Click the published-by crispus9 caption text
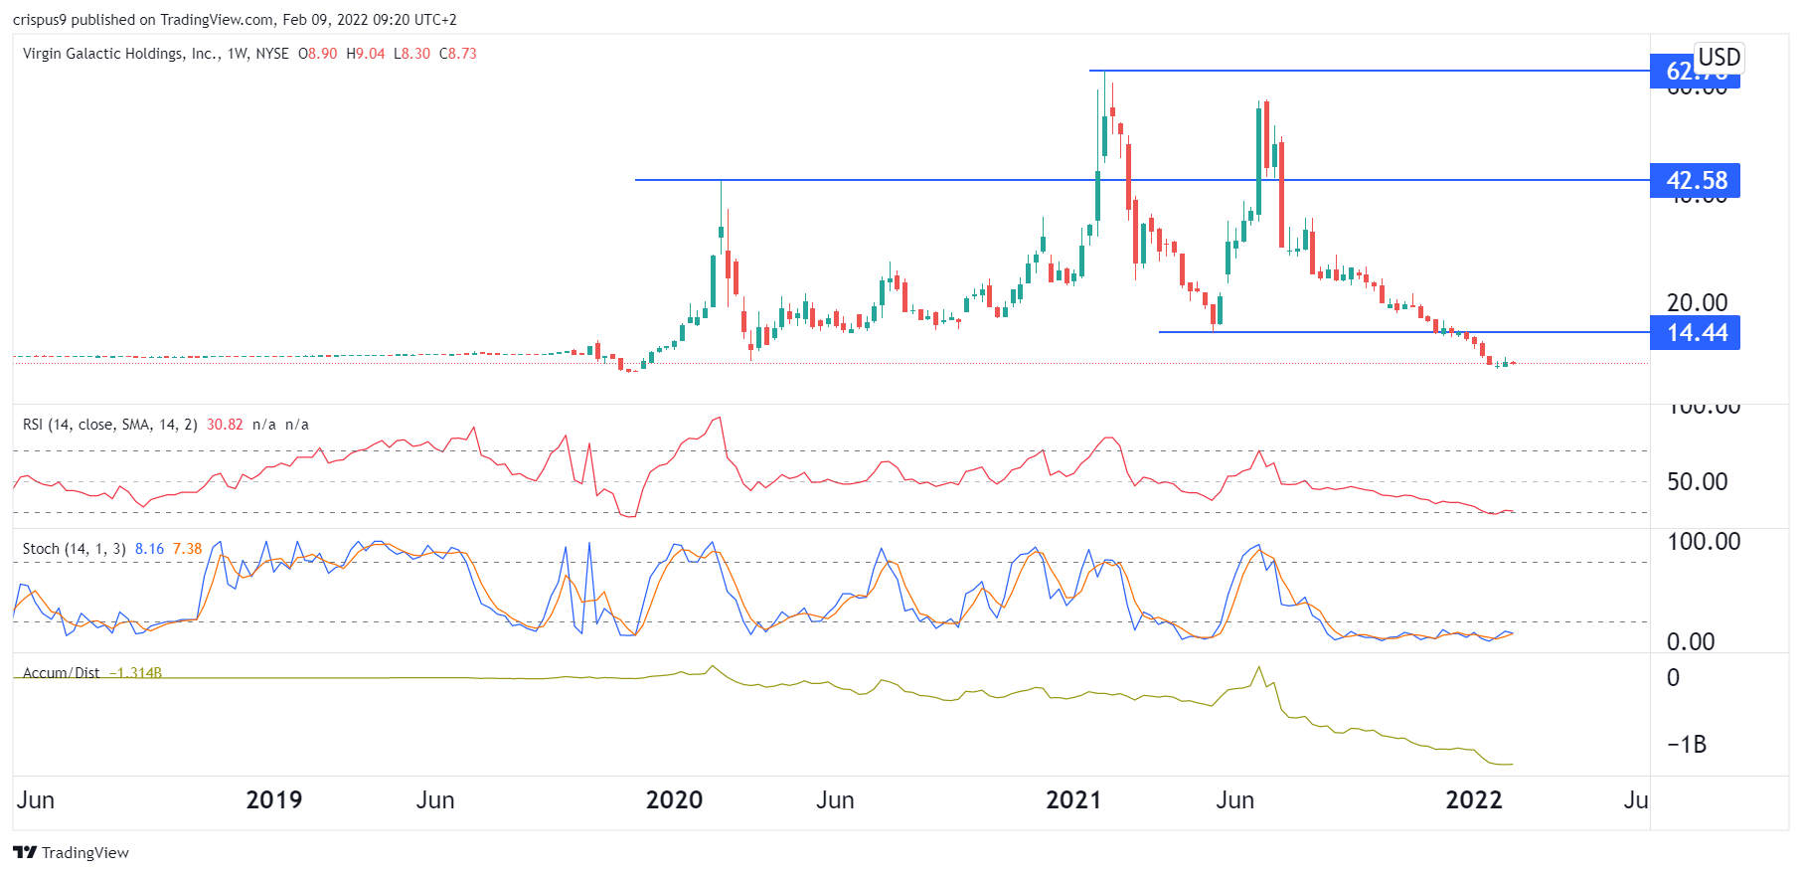 (235, 20)
